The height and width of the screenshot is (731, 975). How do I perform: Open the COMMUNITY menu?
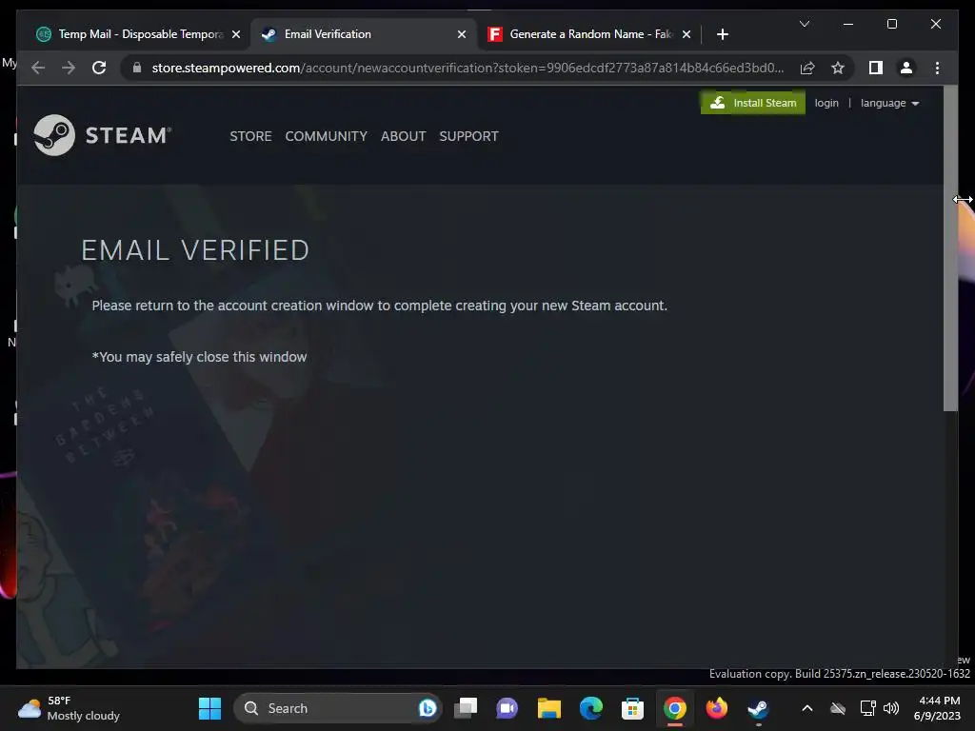coord(326,136)
